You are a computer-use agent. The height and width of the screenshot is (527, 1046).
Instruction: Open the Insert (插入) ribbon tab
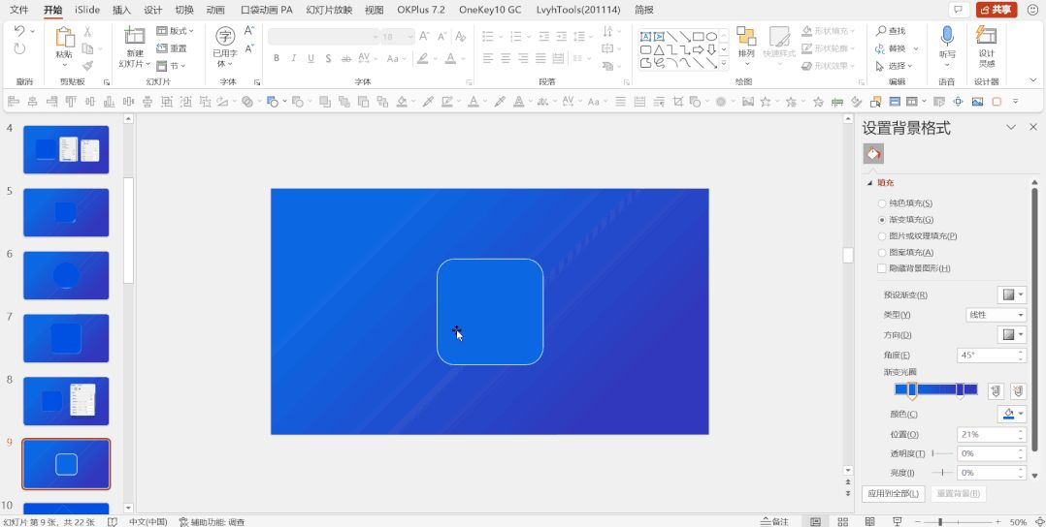121,10
